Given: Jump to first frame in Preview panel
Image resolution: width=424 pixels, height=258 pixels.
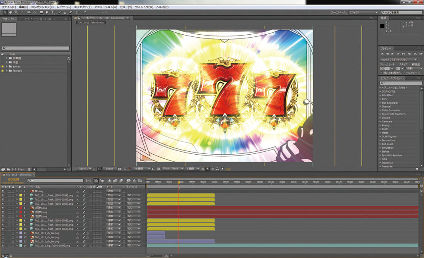Looking at the screenshot, I should pyautogui.click(x=382, y=54).
